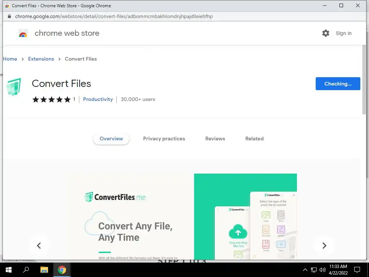Click the Chrome taskbar icon
This screenshot has width=369, height=277.
coord(62,270)
